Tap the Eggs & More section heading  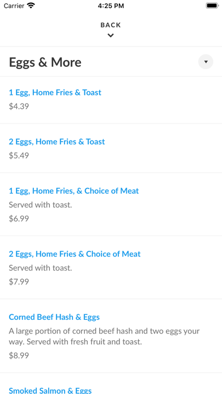click(x=45, y=62)
